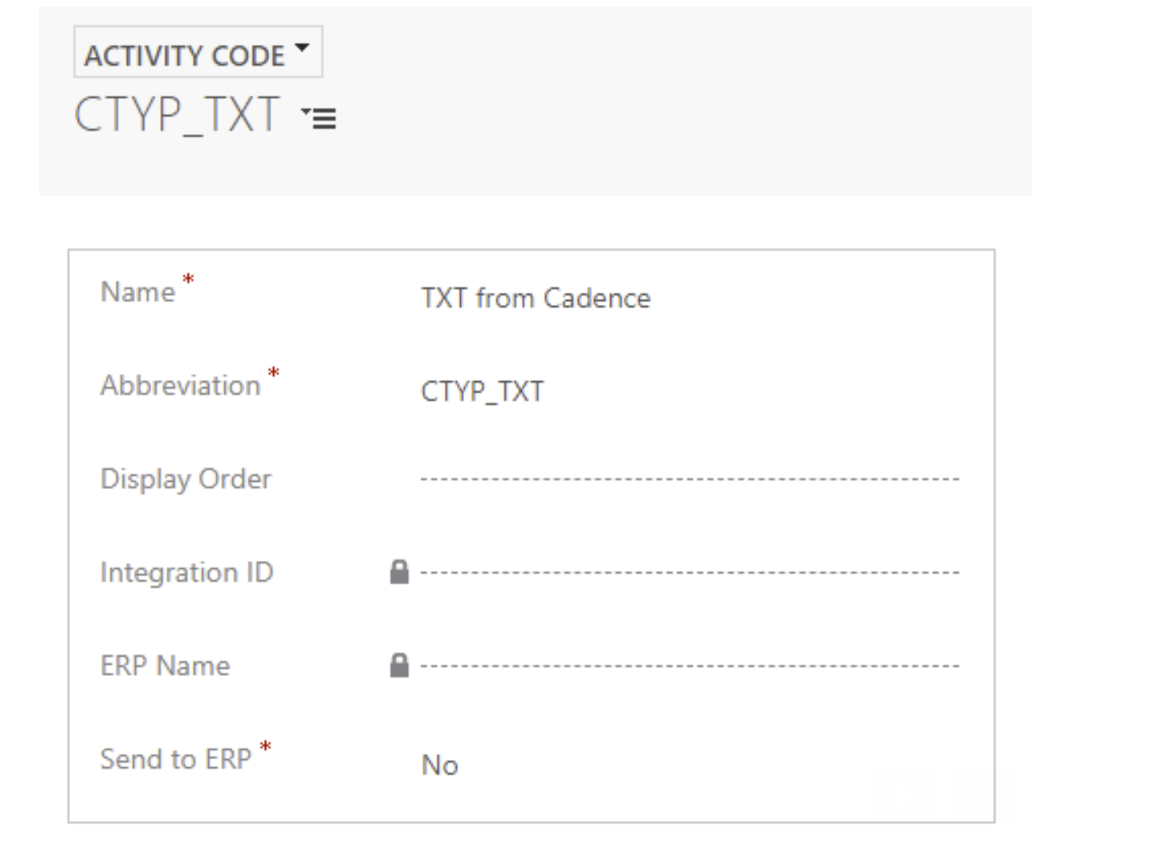
Task: Toggle the Send to ERP value No
Action: click(x=440, y=765)
